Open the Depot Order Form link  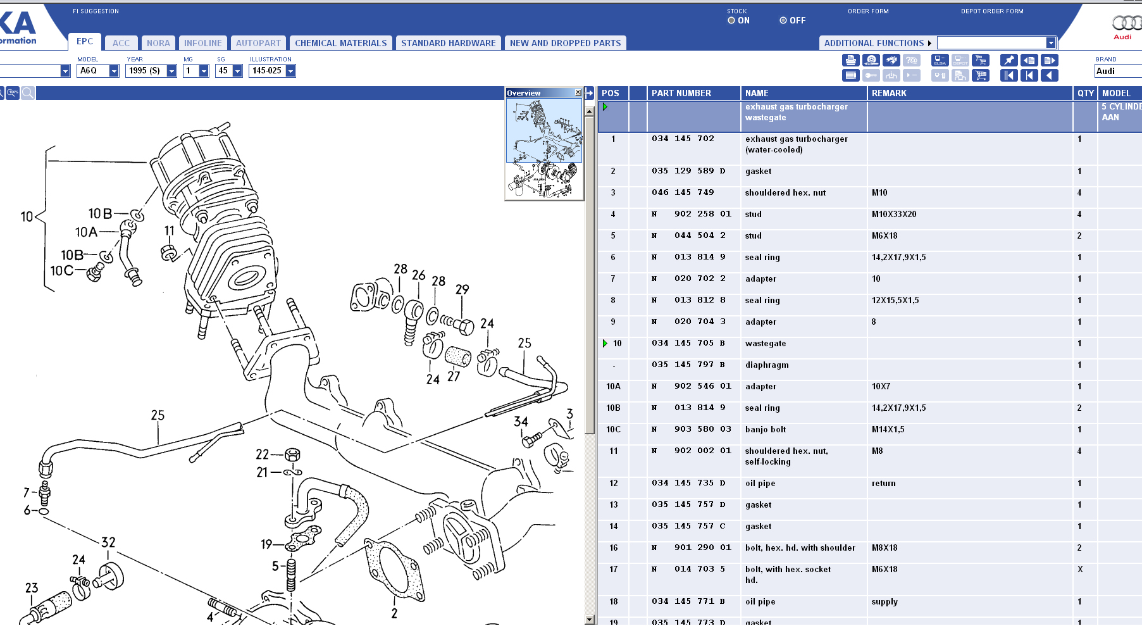[x=991, y=11]
